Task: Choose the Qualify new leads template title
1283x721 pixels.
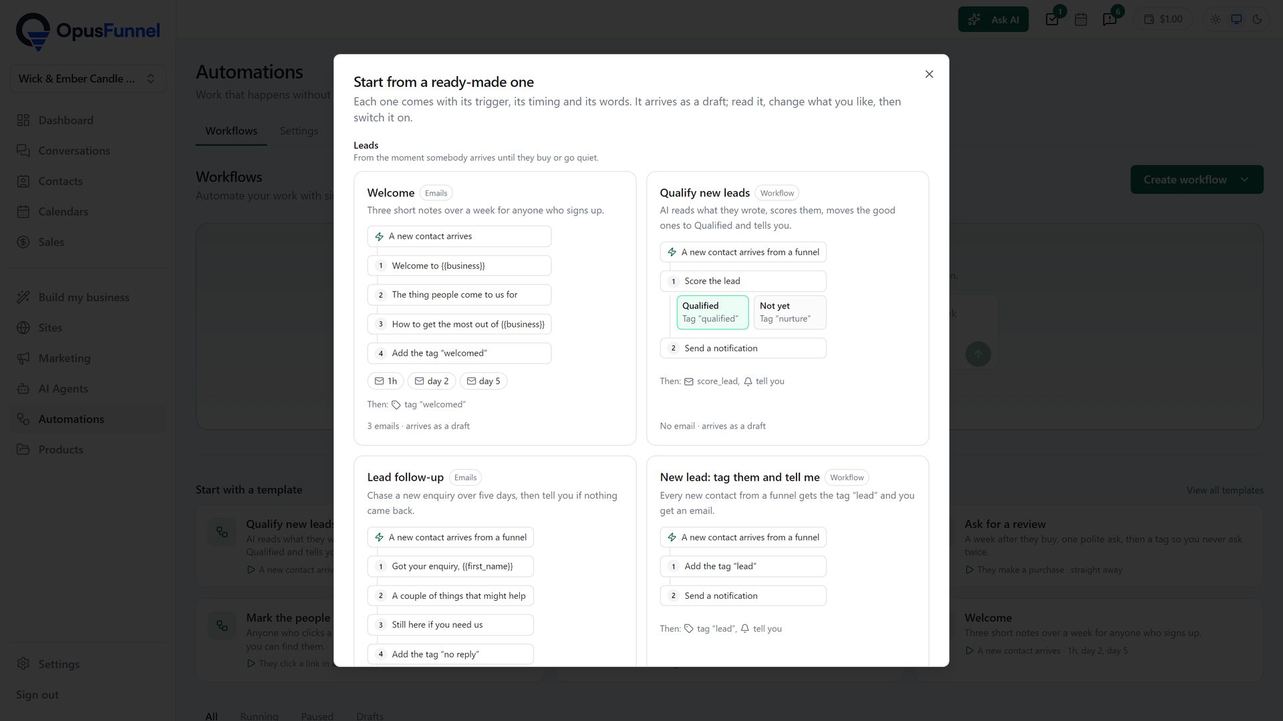Action: [704, 193]
